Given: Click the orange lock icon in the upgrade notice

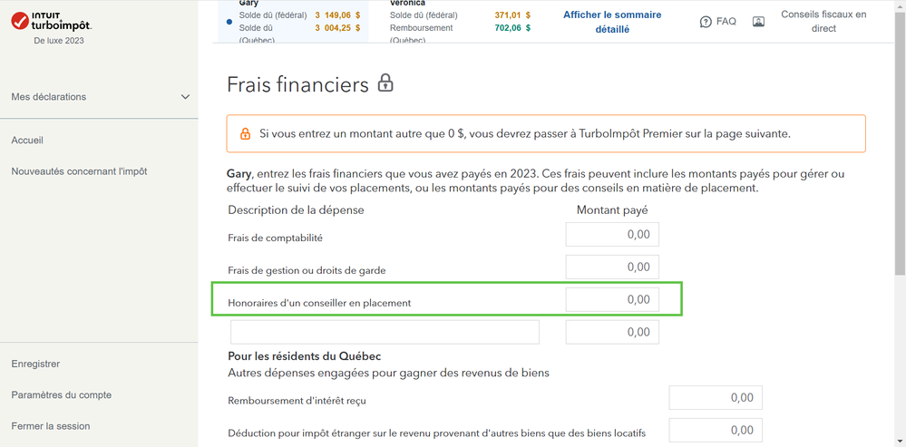Looking at the screenshot, I should click(x=246, y=134).
